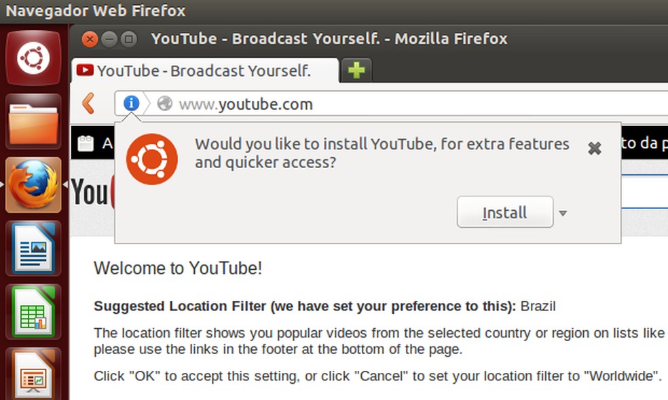
Task: Minimize the Firefox window
Action: [109, 39]
